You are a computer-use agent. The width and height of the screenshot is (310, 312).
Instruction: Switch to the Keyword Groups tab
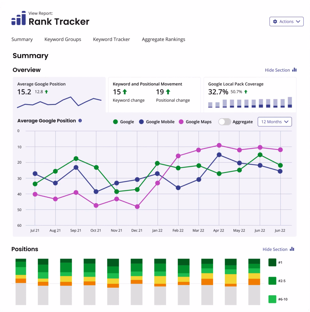tap(63, 39)
